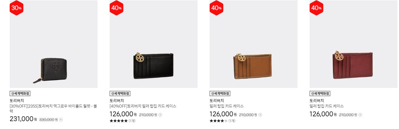Screen dimensions: 399x129
Task: Click the 신세계백화점 tag under the black wallet
Action: [22, 93]
